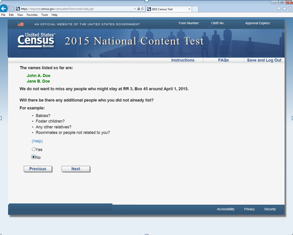Click the Form Number label
The width and height of the screenshot is (293, 235).
pyautogui.click(x=189, y=23)
